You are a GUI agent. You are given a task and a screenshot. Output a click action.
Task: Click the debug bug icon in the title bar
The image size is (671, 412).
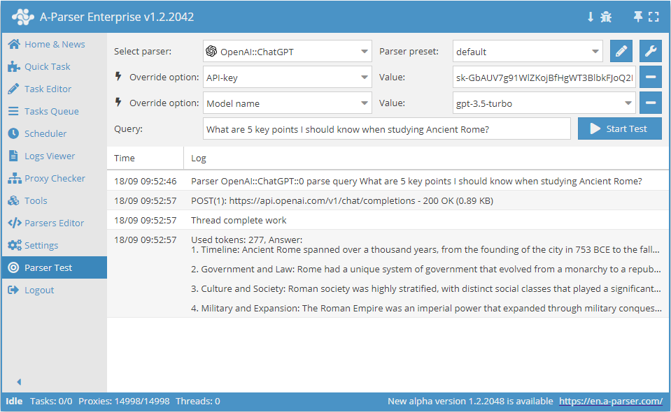tap(606, 16)
